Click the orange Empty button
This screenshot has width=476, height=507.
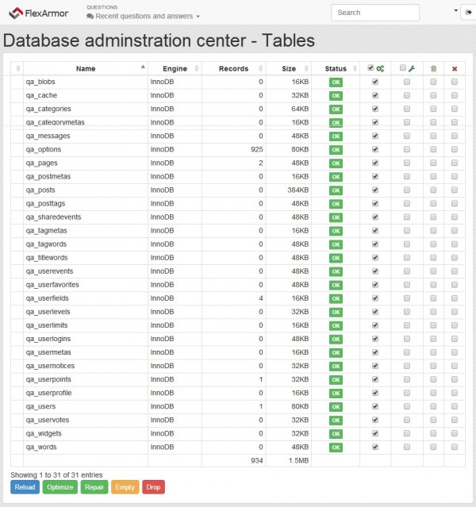click(x=125, y=487)
